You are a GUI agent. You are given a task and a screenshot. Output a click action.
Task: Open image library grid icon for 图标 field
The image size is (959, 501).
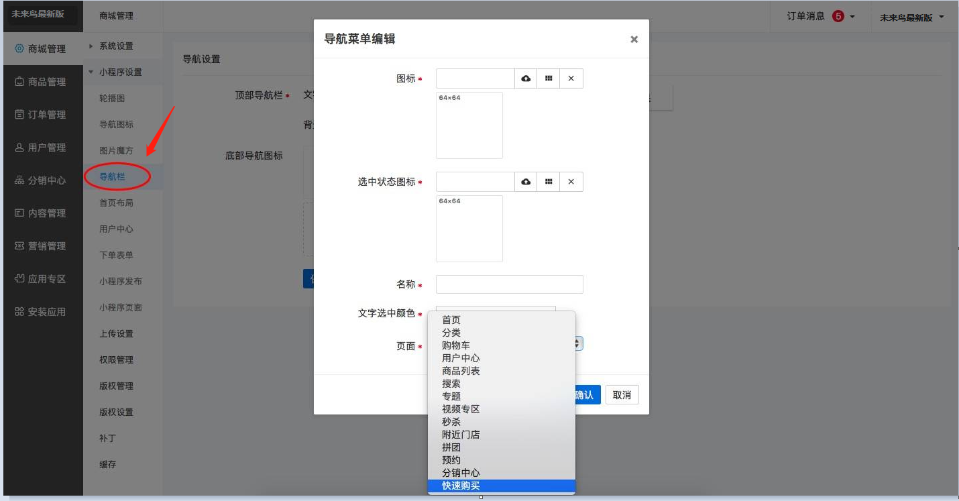click(549, 78)
